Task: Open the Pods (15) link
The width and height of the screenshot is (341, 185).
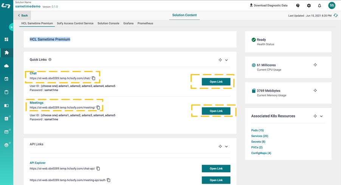Action: [x=257, y=130]
